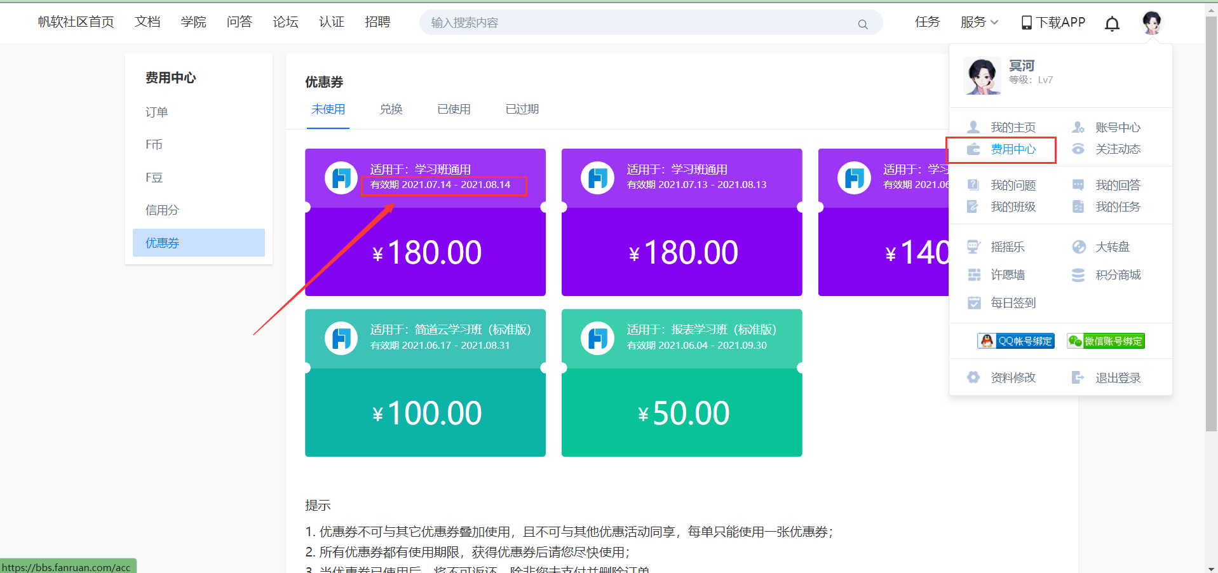
Task: Click the ¥50.00 coupon amount
Action: (x=683, y=413)
